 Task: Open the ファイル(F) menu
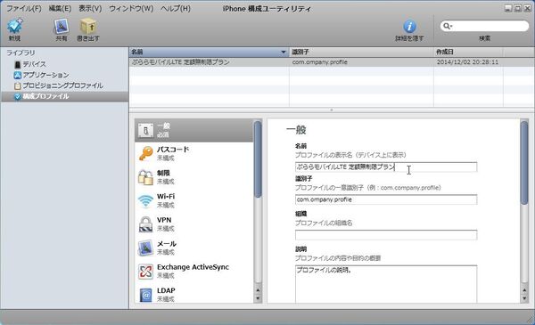tap(24, 9)
